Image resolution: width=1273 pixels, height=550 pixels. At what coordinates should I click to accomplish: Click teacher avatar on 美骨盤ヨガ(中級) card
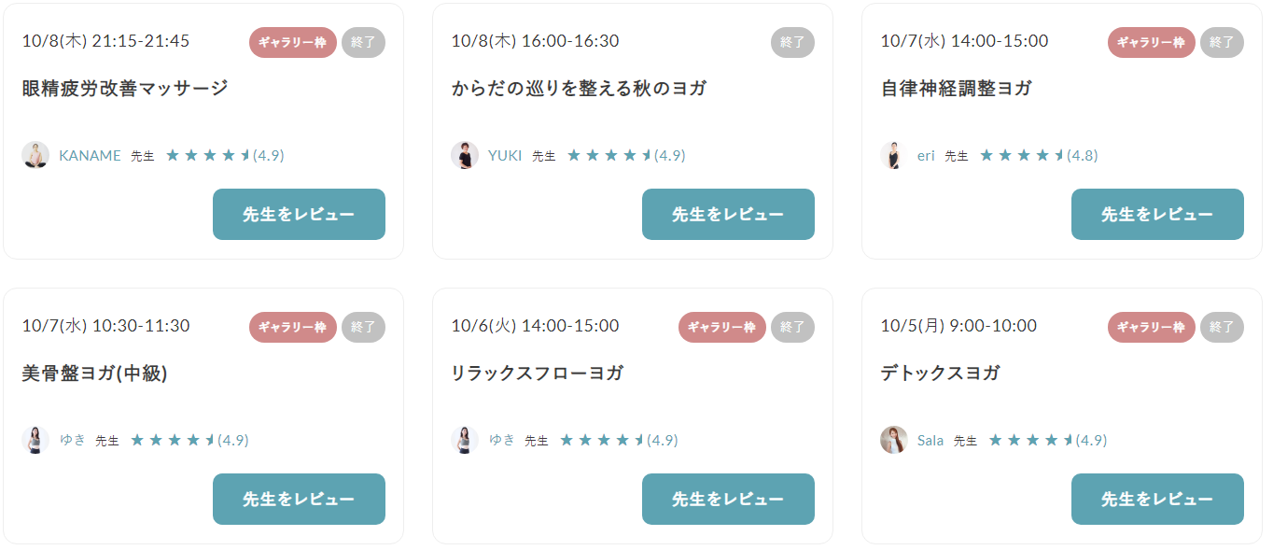(x=35, y=440)
